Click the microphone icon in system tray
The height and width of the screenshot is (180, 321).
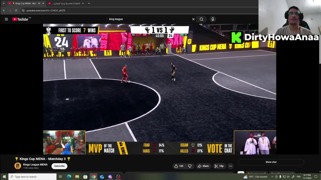[x=280, y=177]
